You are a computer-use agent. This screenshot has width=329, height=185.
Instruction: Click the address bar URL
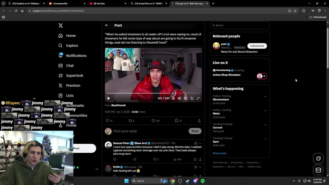pos(58,11)
